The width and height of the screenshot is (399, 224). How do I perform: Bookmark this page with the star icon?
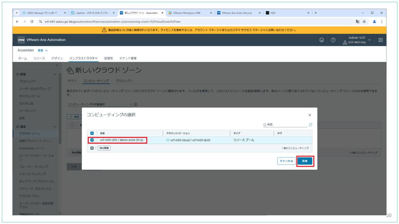[x=364, y=21]
